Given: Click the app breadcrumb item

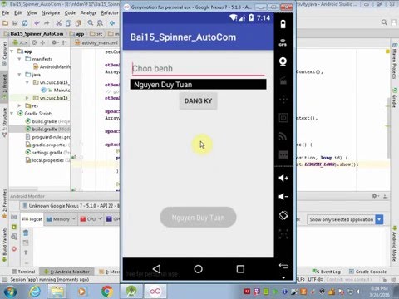Looking at the screenshot, I should 77,34.
